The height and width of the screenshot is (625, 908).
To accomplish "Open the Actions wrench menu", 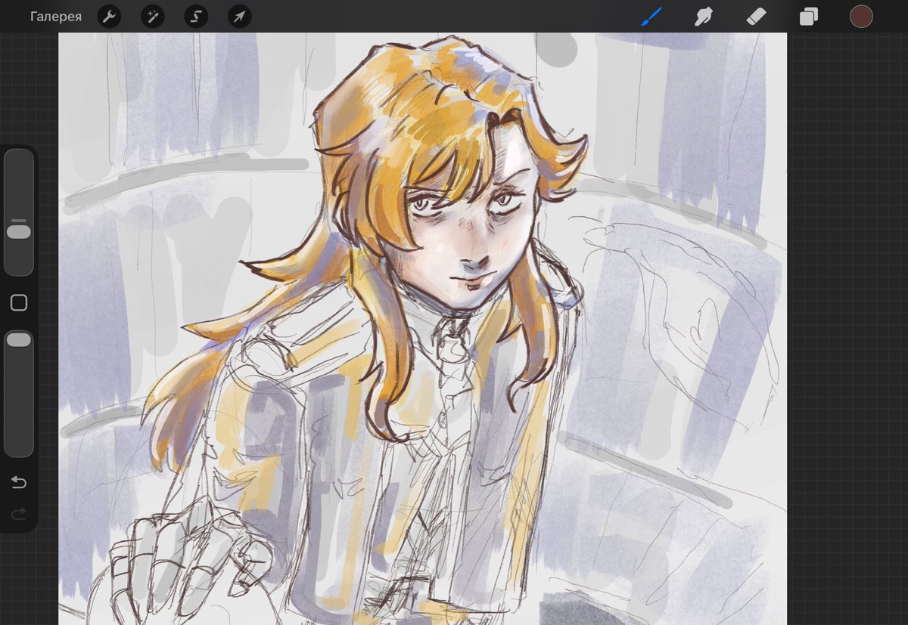I will (109, 17).
